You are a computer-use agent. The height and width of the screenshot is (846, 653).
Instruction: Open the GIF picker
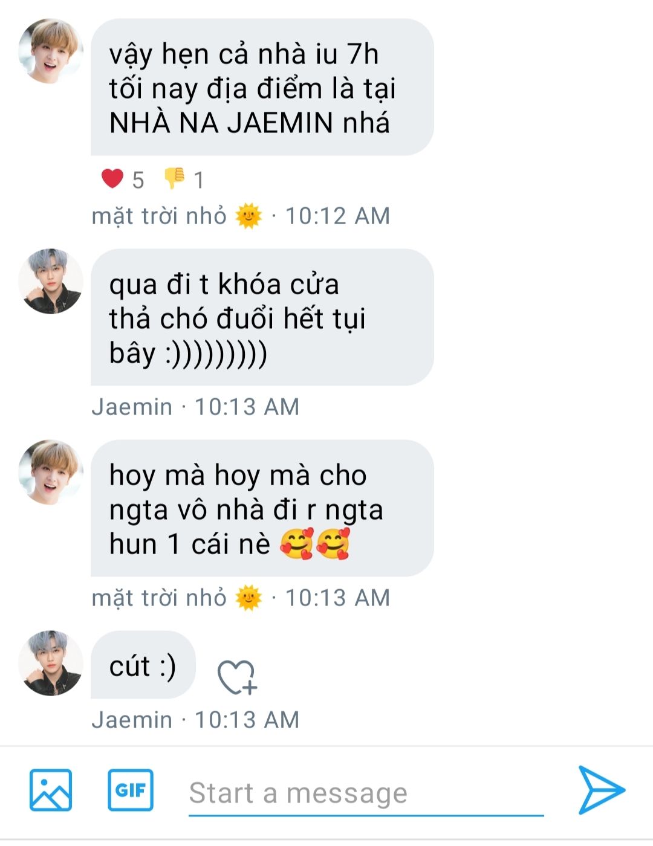pos(131,790)
